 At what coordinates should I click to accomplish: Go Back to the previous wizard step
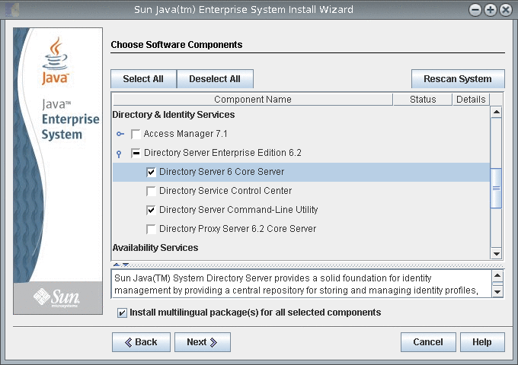(141, 342)
